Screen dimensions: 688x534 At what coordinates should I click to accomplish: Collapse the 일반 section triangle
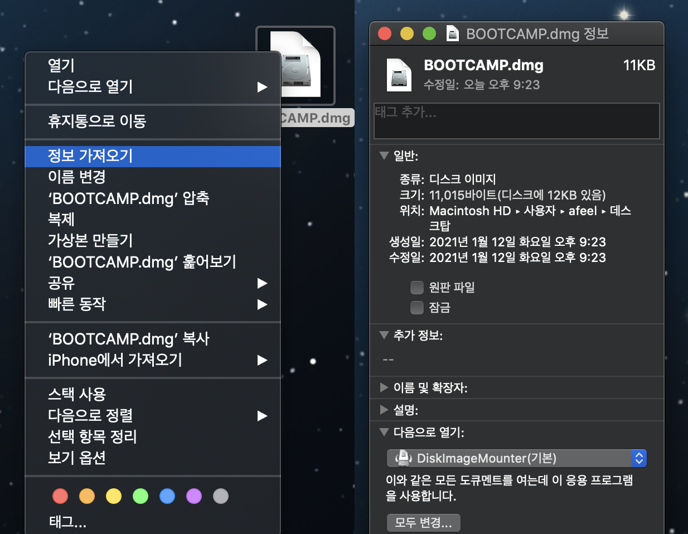pyautogui.click(x=384, y=156)
